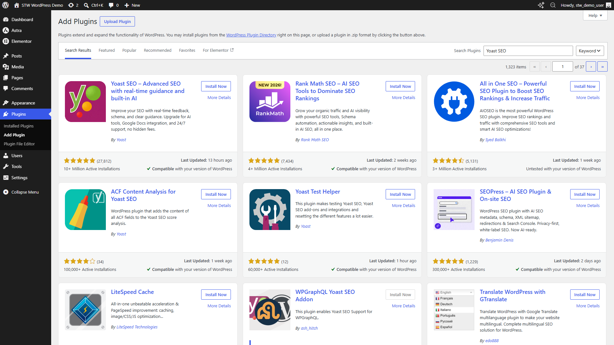Click the current page number field
The image size is (614, 345).
pos(563,66)
